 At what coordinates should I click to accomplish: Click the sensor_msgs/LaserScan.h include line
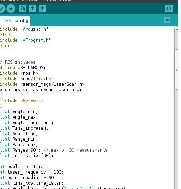(x=42, y=84)
